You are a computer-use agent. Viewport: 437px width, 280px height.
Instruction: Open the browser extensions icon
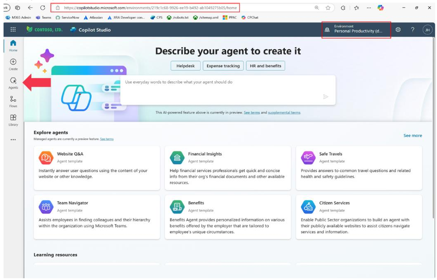[x=343, y=8]
